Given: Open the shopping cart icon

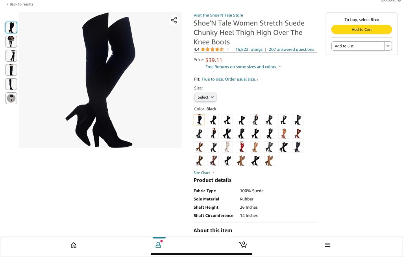Looking at the screenshot, I should click(x=243, y=245).
